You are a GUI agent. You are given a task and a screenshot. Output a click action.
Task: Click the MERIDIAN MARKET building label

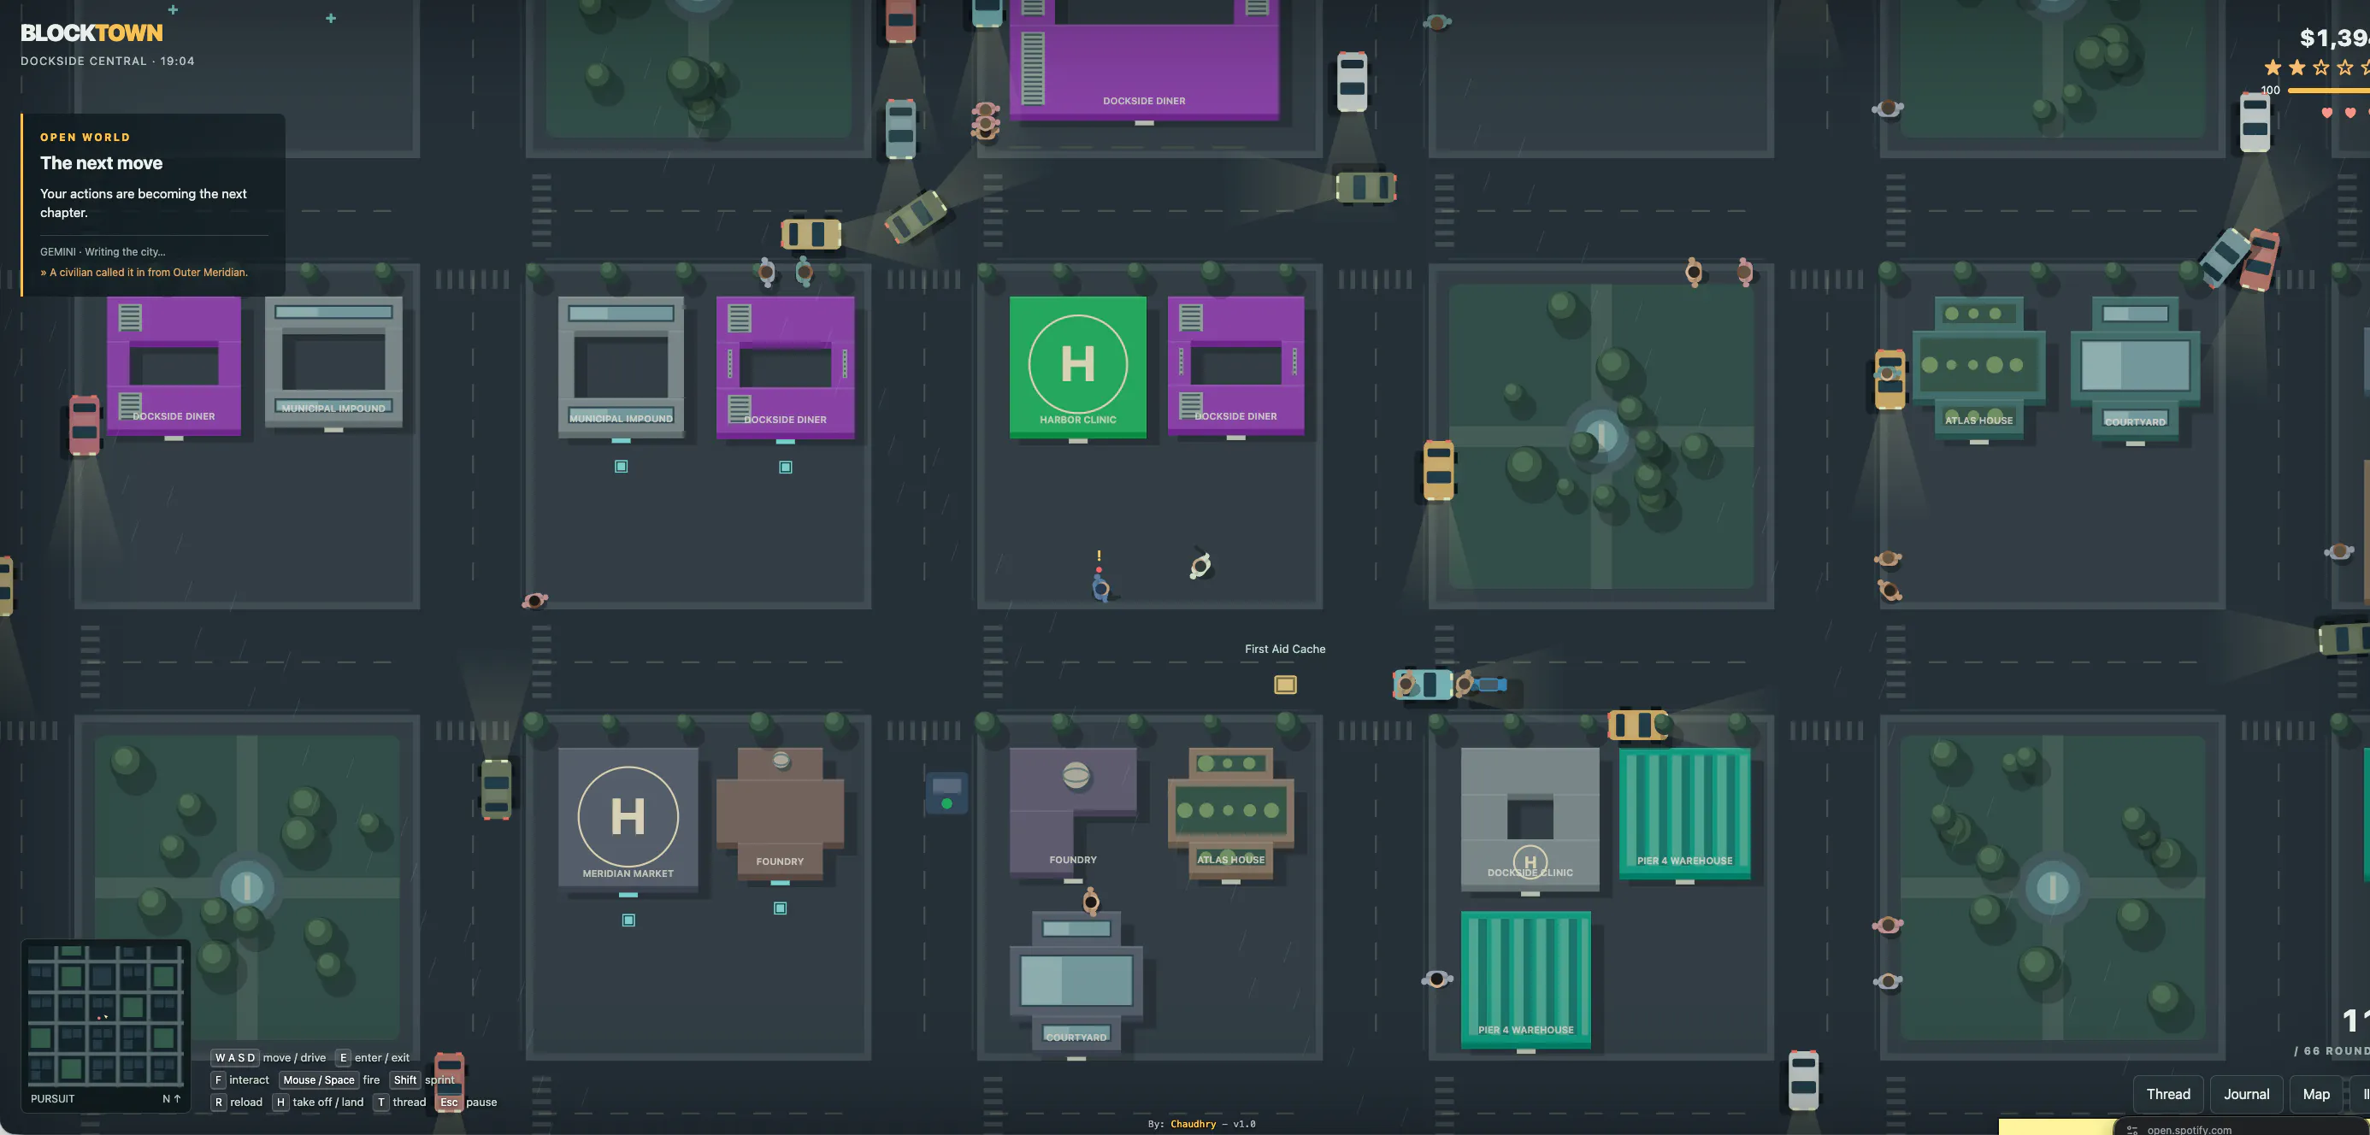628,873
